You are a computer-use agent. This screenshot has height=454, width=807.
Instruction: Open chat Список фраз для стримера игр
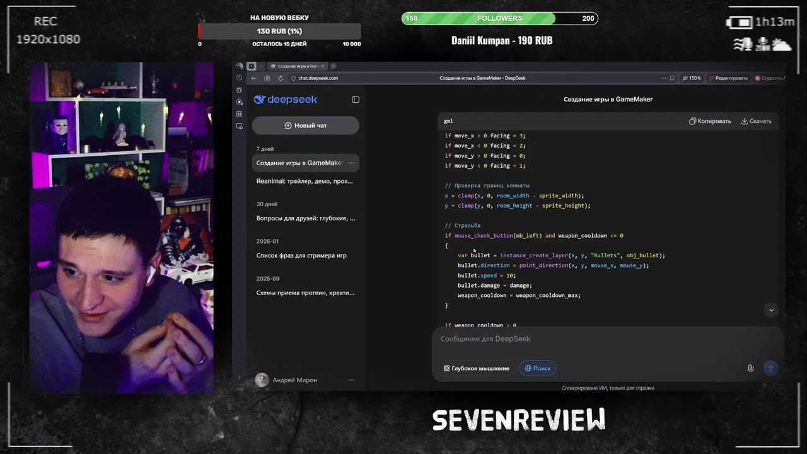coord(301,255)
